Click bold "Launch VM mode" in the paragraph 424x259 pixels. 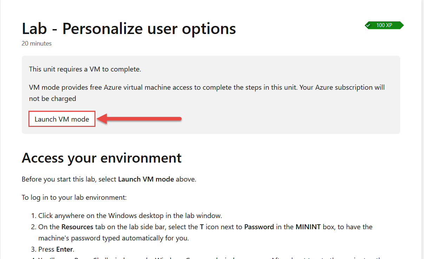146,179
